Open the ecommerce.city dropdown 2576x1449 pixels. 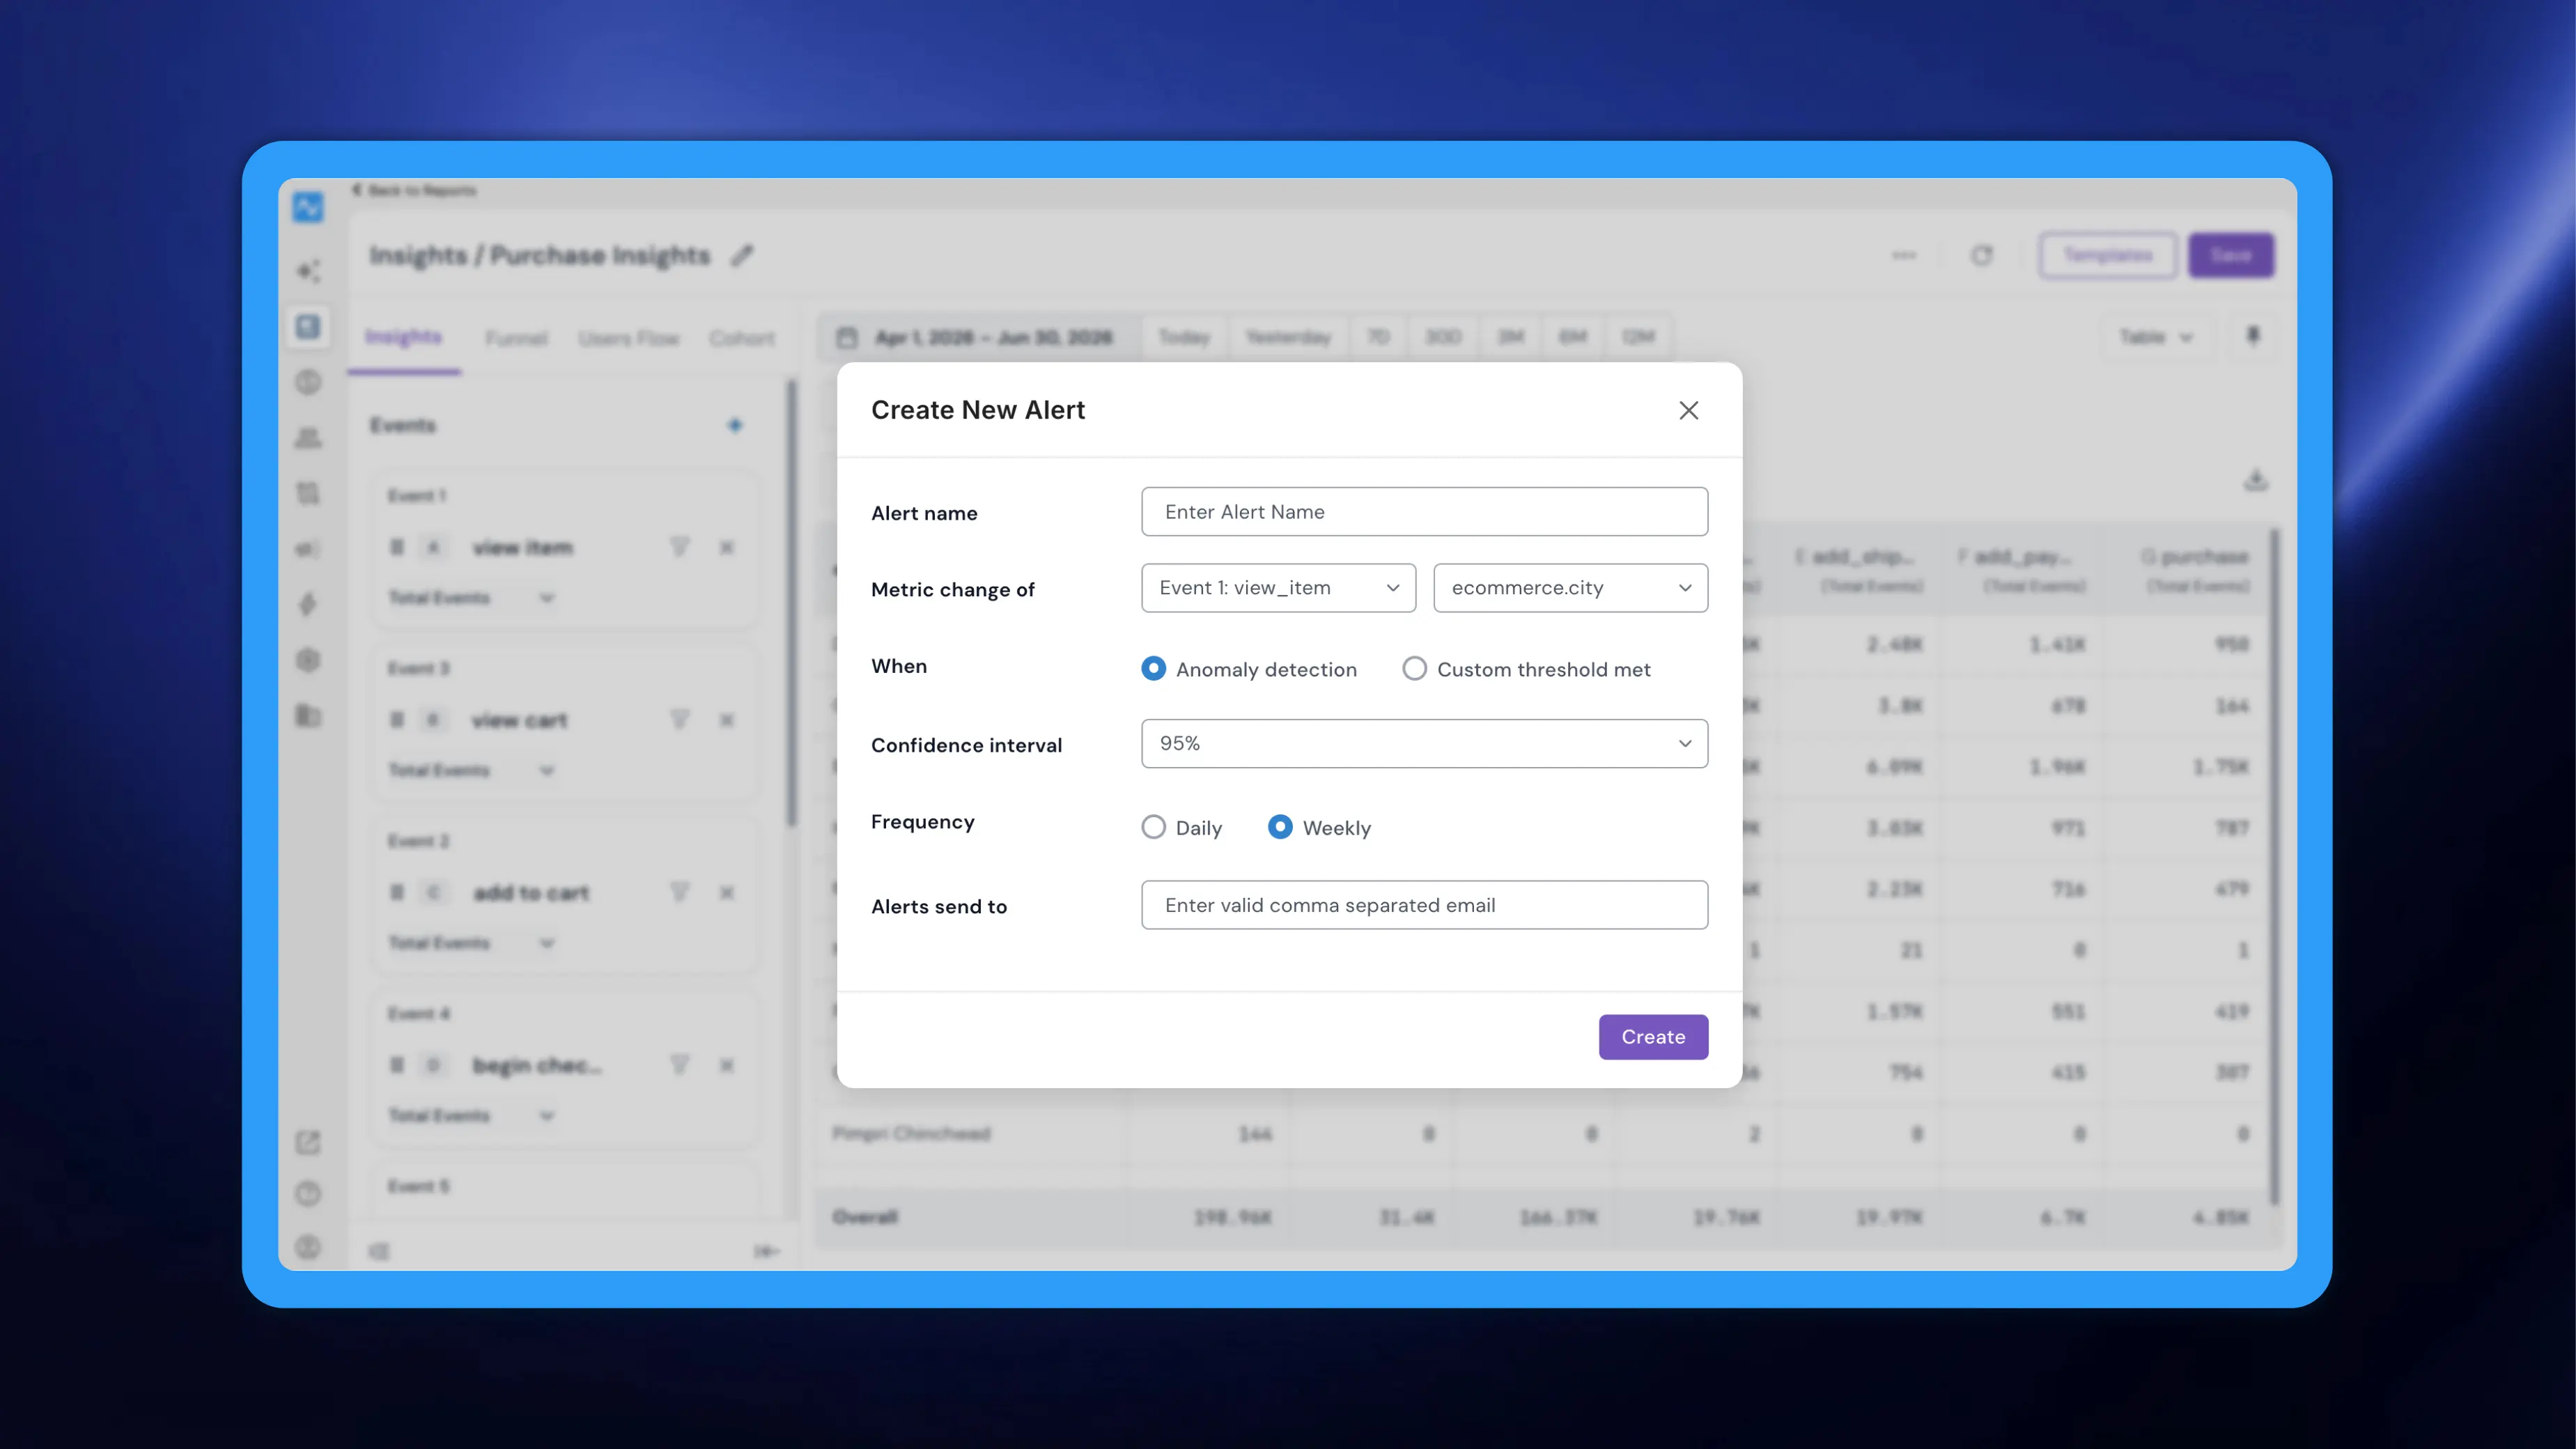pyautogui.click(x=1570, y=588)
